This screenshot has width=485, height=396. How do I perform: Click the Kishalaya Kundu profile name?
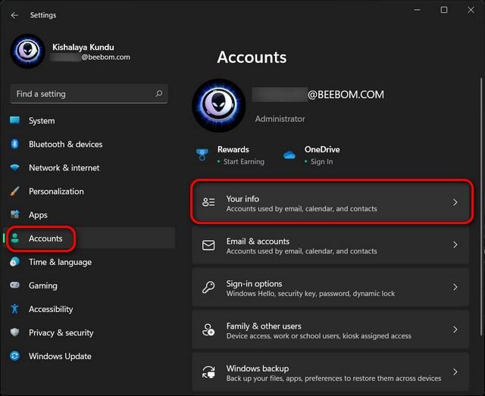pyautogui.click(x=83, y=47)
